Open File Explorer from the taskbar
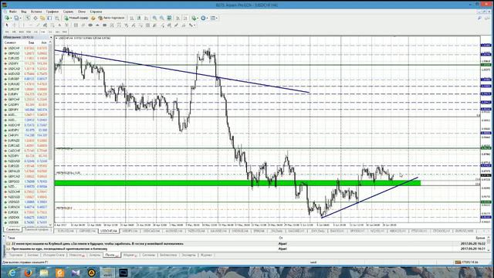The width and height of the screenshot is (494, 278). (x=44, y=273)
